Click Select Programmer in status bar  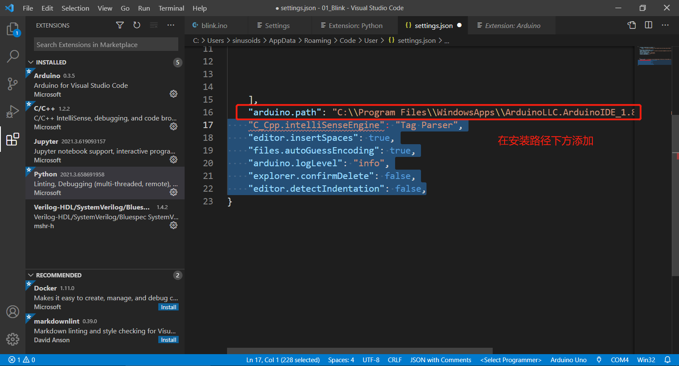511,360
